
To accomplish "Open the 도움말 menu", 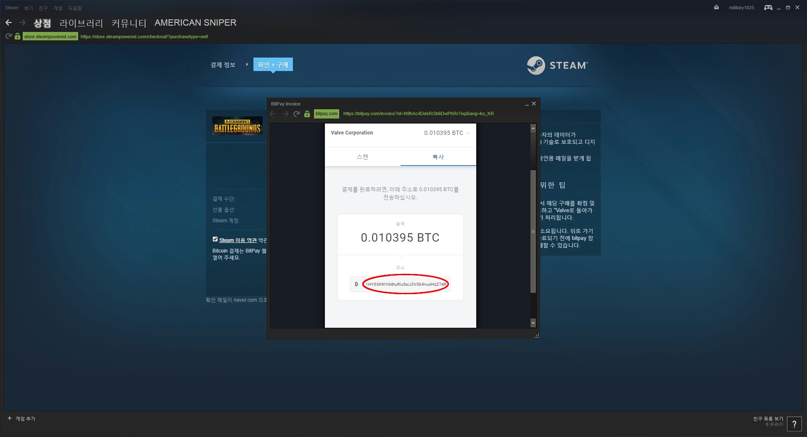I will coord(75,8).
